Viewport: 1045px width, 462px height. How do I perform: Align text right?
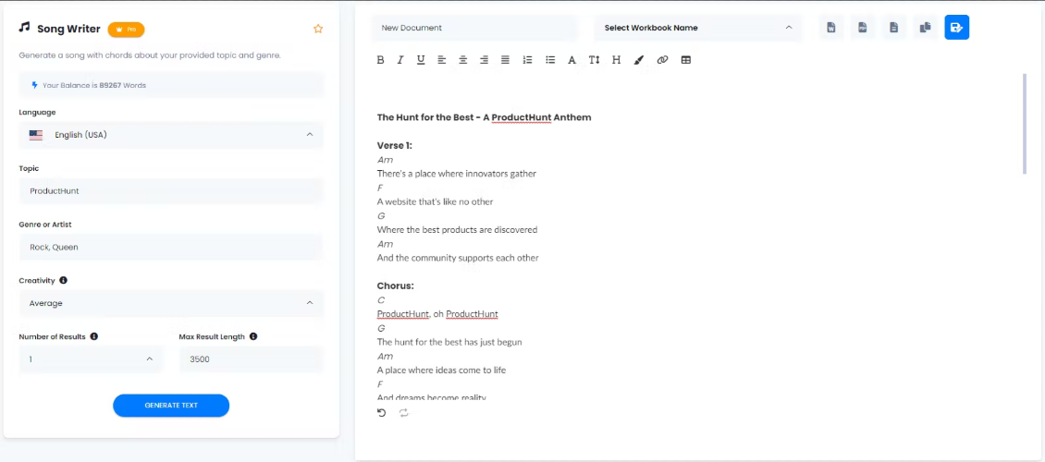pos(484,60)
